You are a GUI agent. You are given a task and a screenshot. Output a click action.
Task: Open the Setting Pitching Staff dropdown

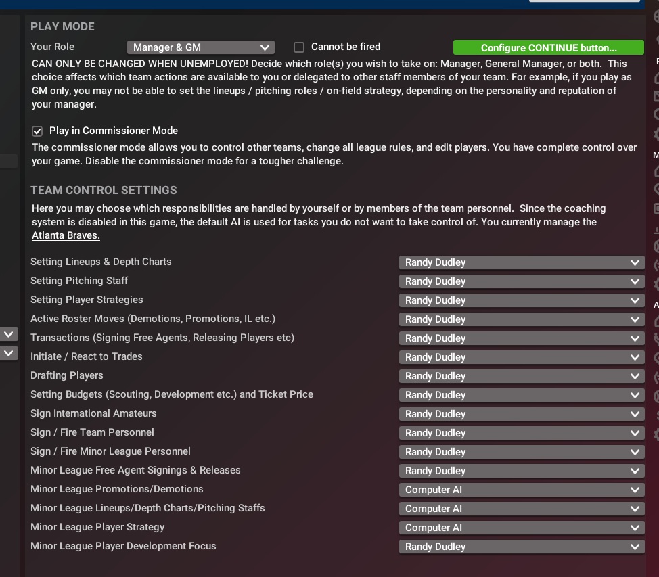coord(521,281)
